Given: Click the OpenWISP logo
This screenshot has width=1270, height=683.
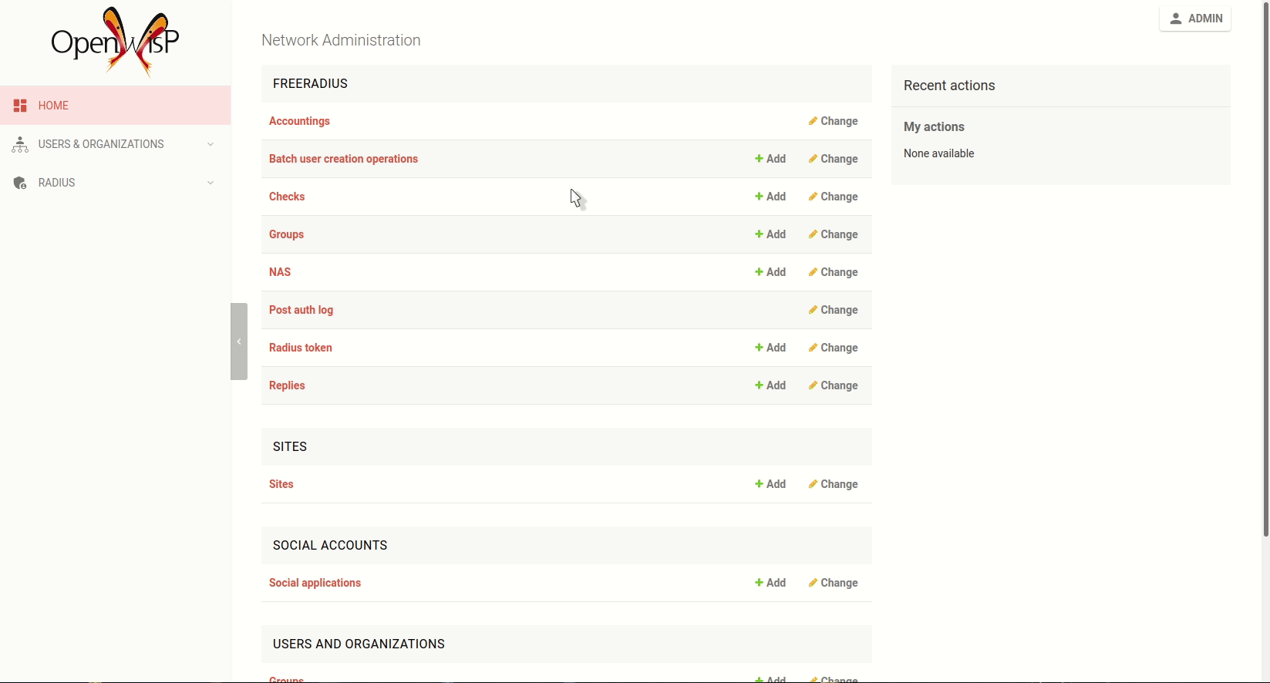Looking at the screenshot, I should click(x=115, y=42).
